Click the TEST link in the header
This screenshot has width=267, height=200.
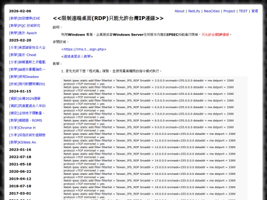coord(243,11)
